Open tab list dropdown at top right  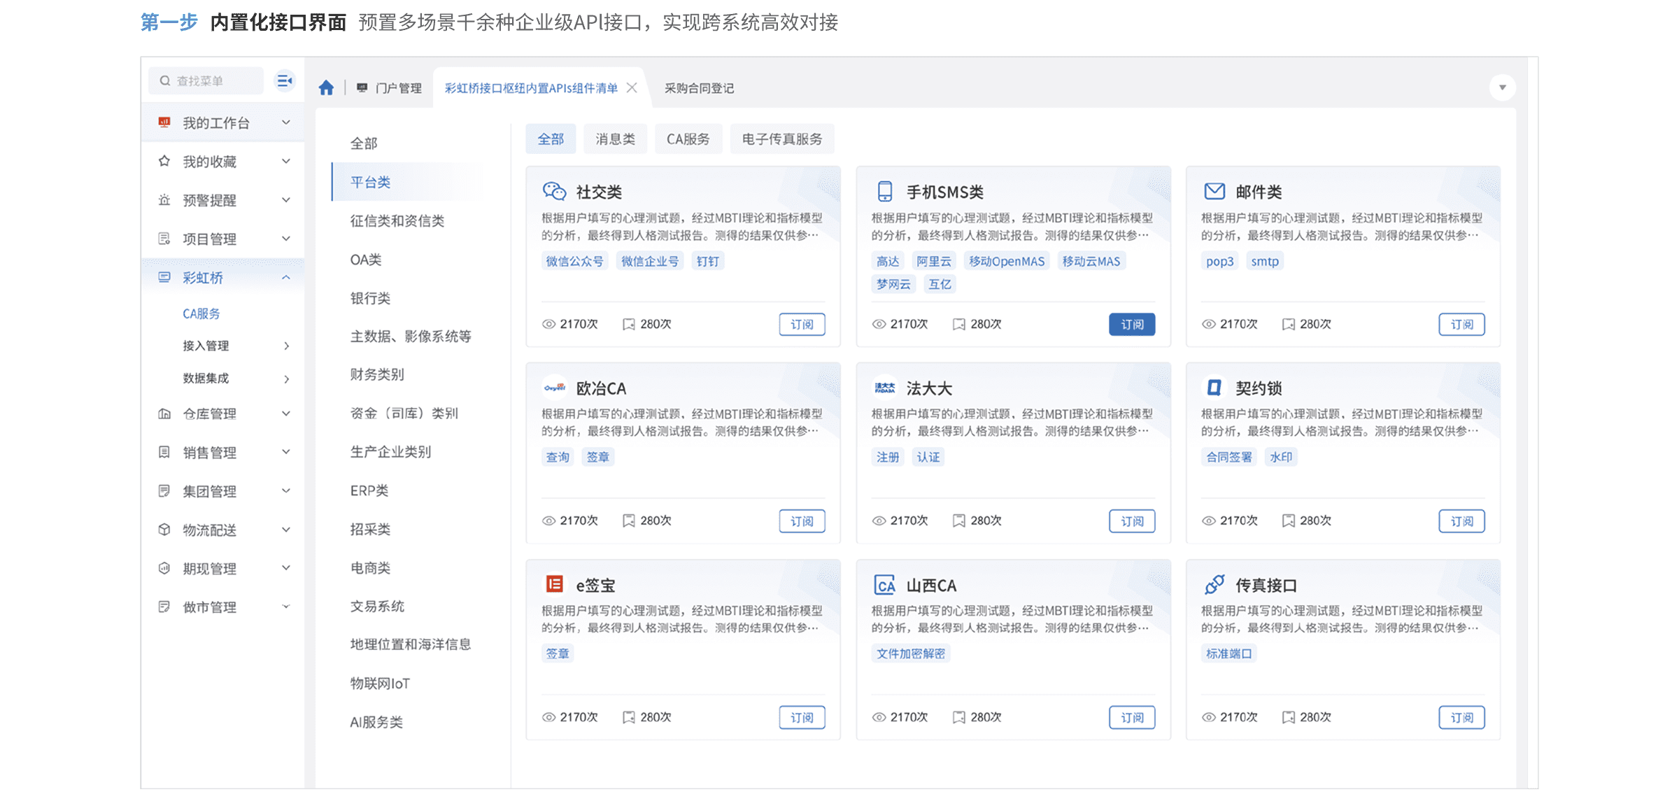click(x=1502, y=88)
